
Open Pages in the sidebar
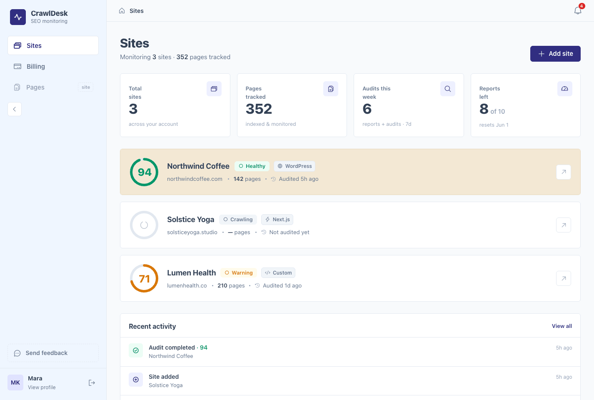[53, 87]
